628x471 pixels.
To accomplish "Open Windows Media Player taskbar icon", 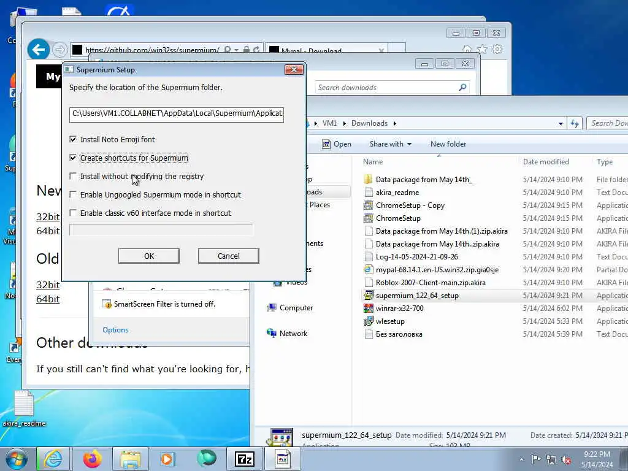I will coord(167,459).
